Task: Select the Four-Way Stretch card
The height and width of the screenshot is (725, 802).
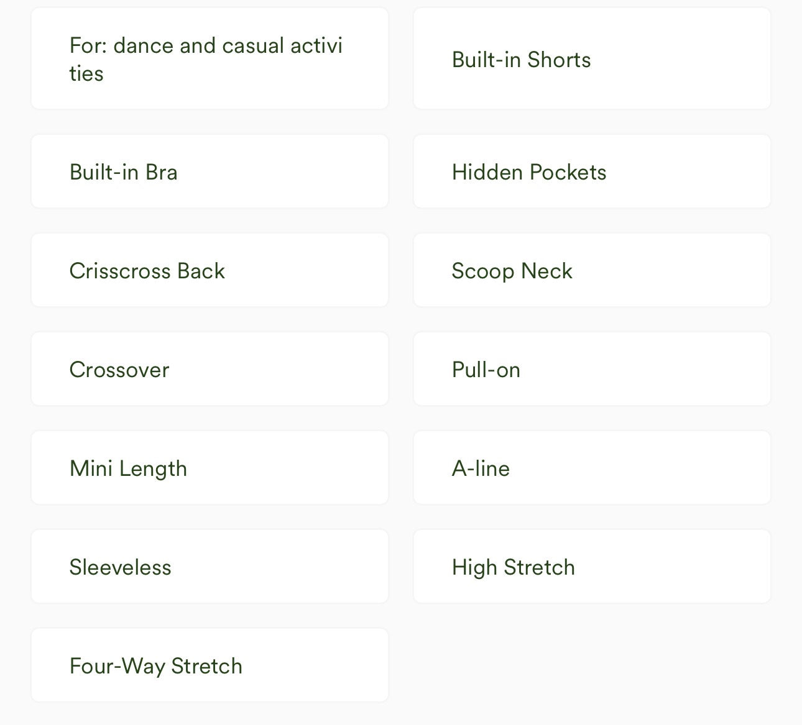Action: coord(210,665)
